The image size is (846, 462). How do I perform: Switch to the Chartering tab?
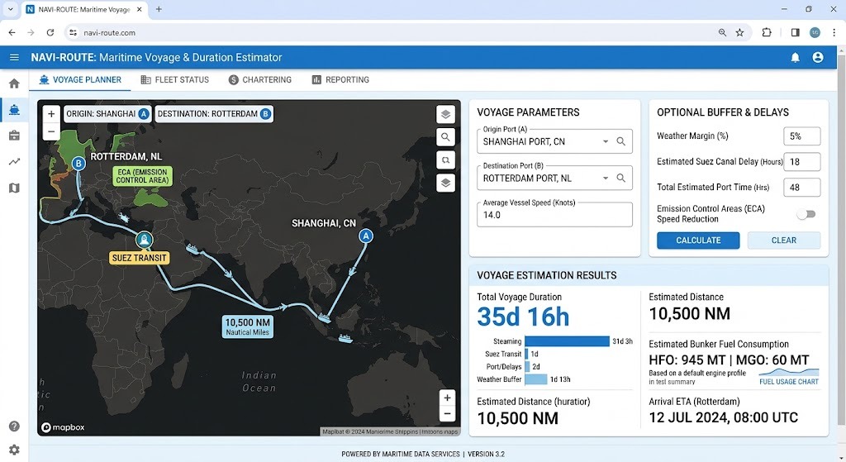click(260, 80)
